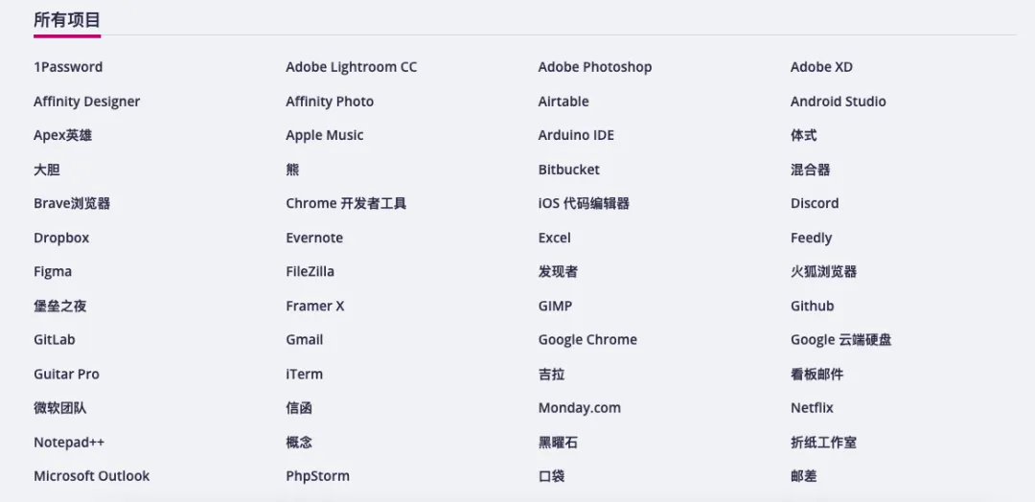
Task: Open 火狐浏览器 link
Action: tap(823, 272)
